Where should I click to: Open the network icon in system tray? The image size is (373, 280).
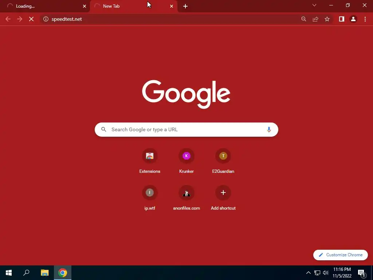[317, 273]
